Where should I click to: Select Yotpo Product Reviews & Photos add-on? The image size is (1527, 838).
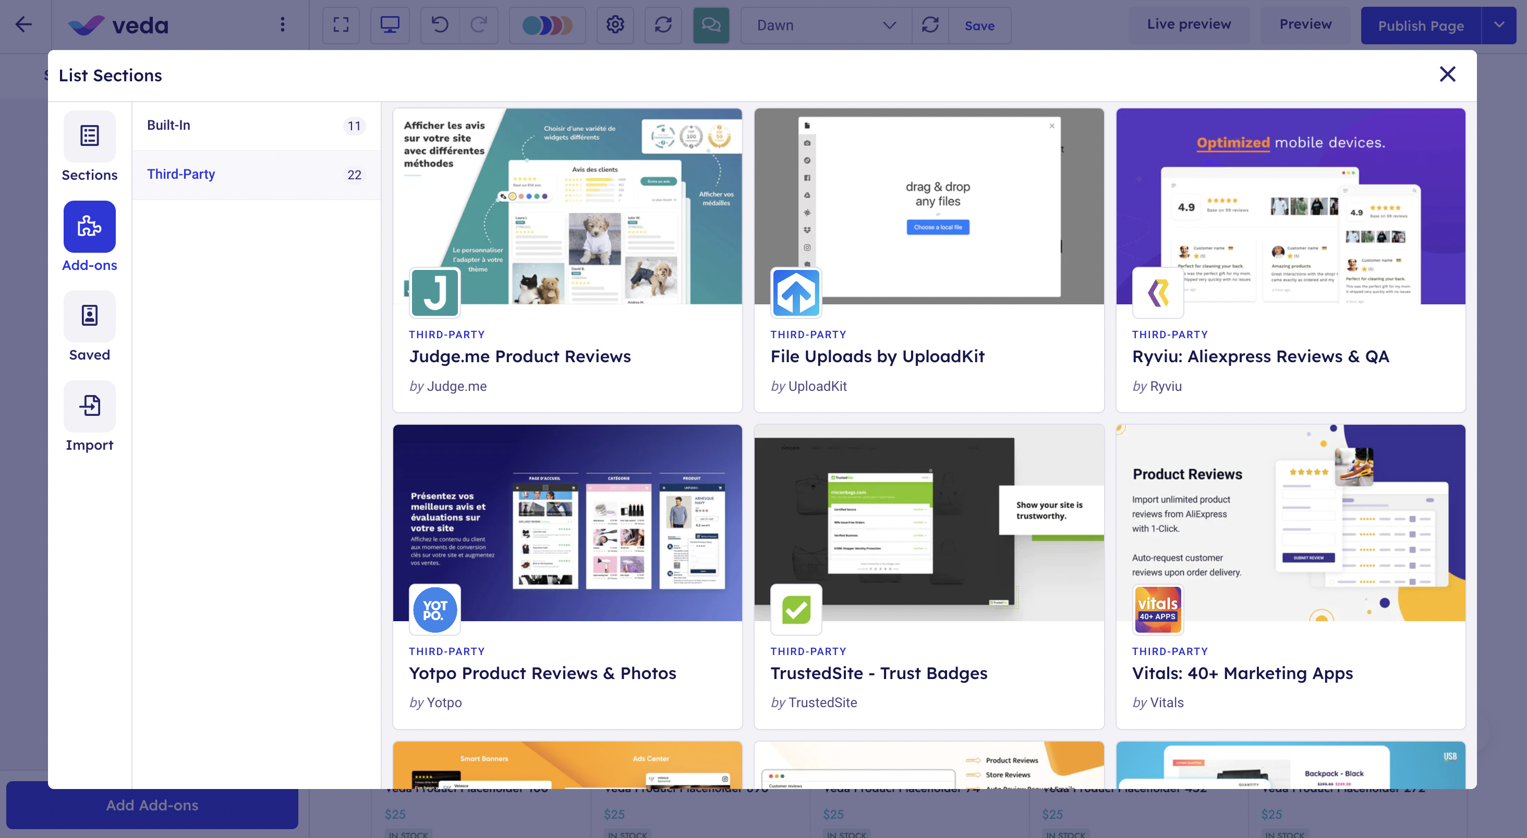567,576
